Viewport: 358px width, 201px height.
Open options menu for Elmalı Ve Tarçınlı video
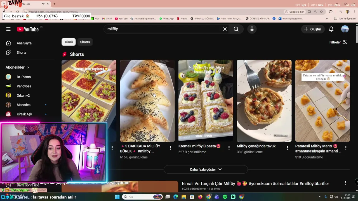click(345, 183)
